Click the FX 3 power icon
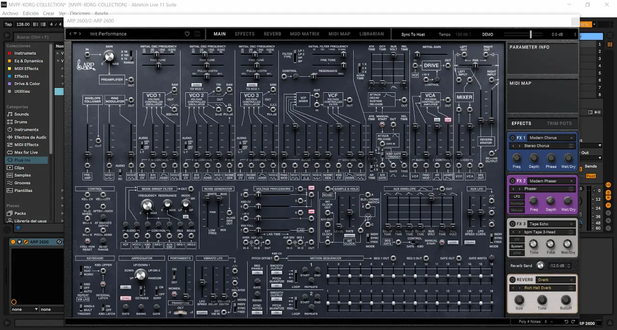 click(513, 224)
